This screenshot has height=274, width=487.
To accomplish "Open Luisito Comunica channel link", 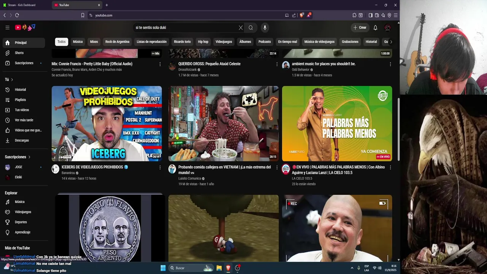I will (189, 178).
